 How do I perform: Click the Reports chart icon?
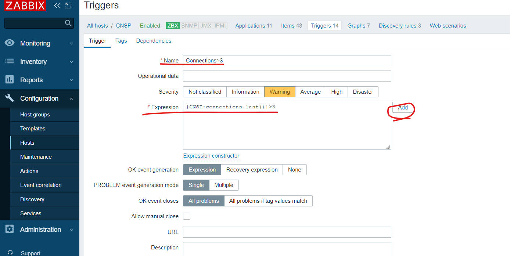(10, 79)
